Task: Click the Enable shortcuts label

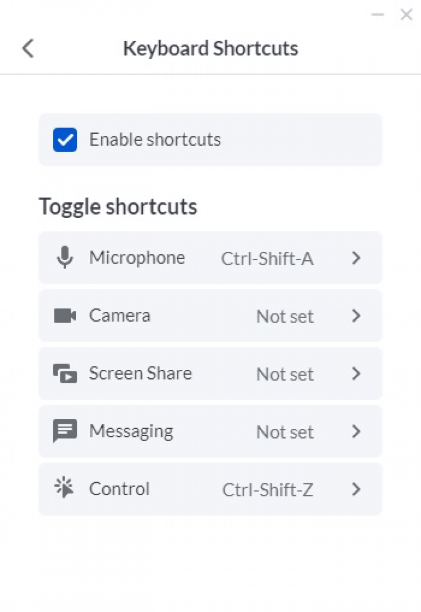Action: [x=155, y=140]
